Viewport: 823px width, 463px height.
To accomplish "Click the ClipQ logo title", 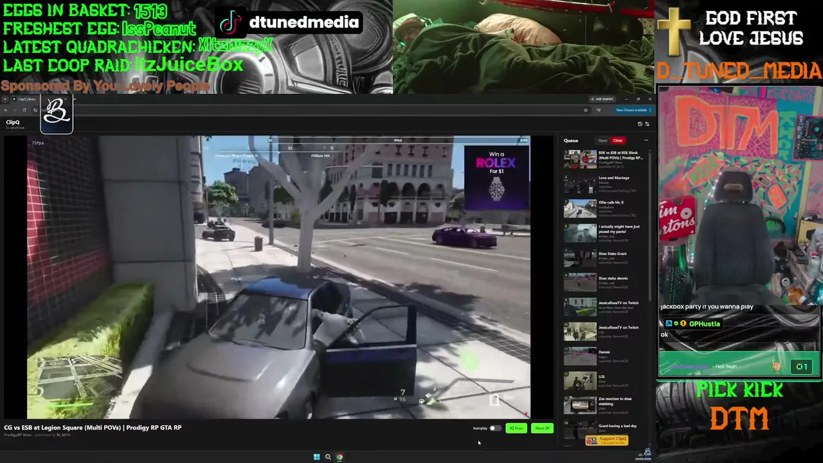I will click(x=13, y=122).
